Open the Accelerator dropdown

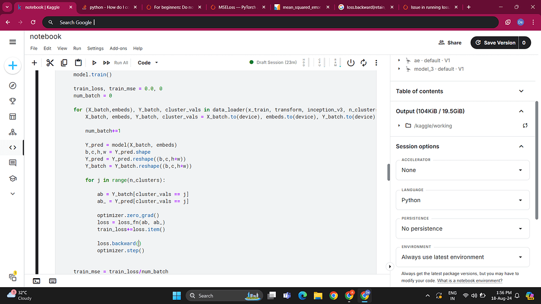click(462, 170)
